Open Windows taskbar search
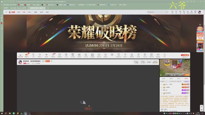This screenshot has width=205, height=115. (x=6, y=113)
